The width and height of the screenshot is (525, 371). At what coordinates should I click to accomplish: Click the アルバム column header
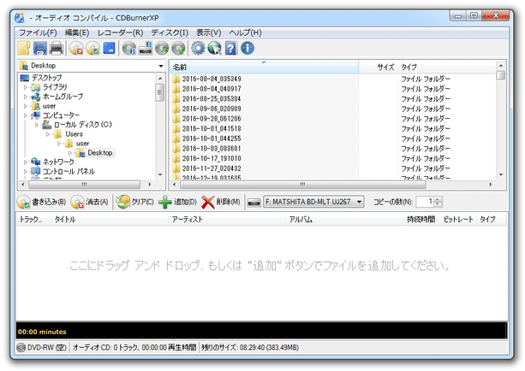(x=344, y=219)
